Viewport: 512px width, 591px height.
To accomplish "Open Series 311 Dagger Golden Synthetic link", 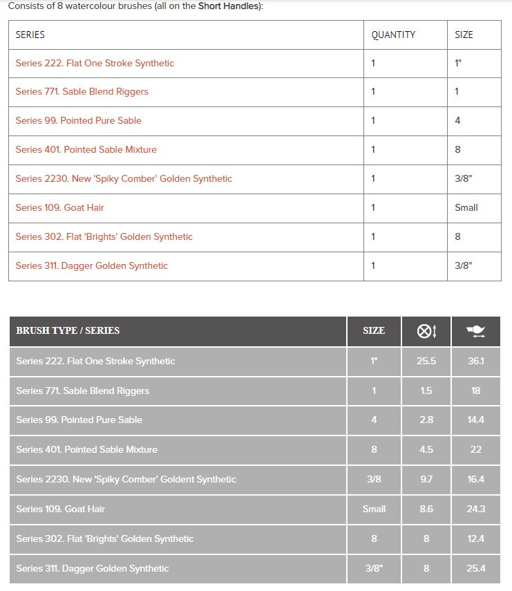I will click(x=91, y=265).
